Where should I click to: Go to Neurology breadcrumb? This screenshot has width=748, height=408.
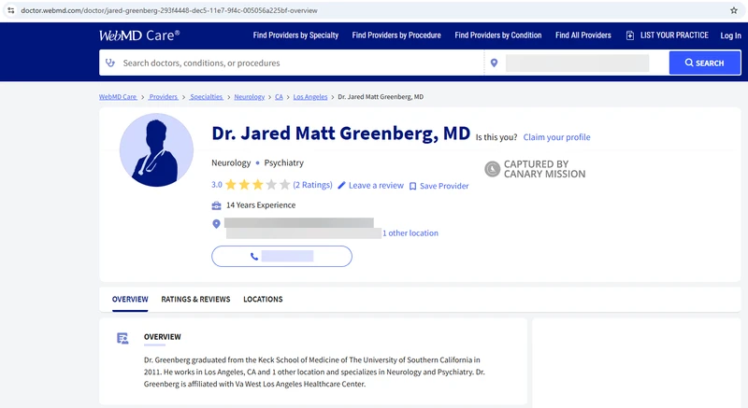[249, 97]
